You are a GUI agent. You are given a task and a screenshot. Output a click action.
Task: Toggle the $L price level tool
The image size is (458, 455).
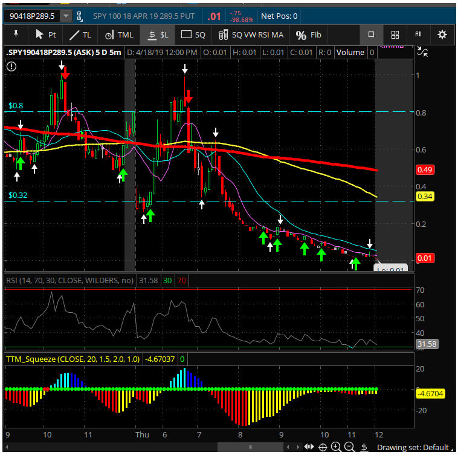158,34
